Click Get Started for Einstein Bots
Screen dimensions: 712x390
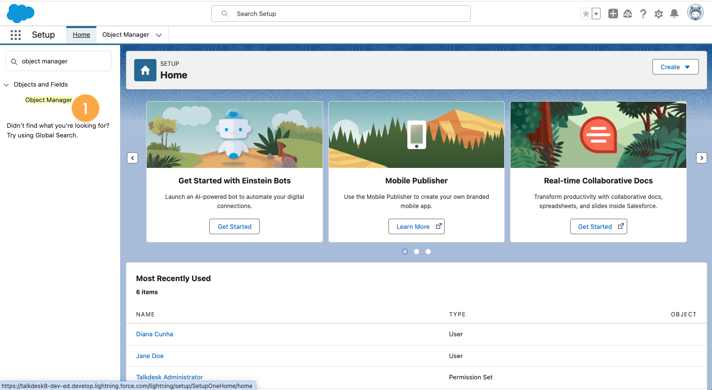point(234,226)
